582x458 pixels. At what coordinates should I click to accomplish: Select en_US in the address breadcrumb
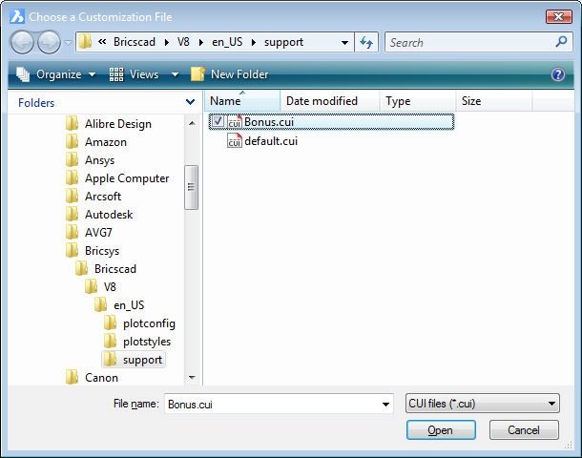click(x=227, y=42)
